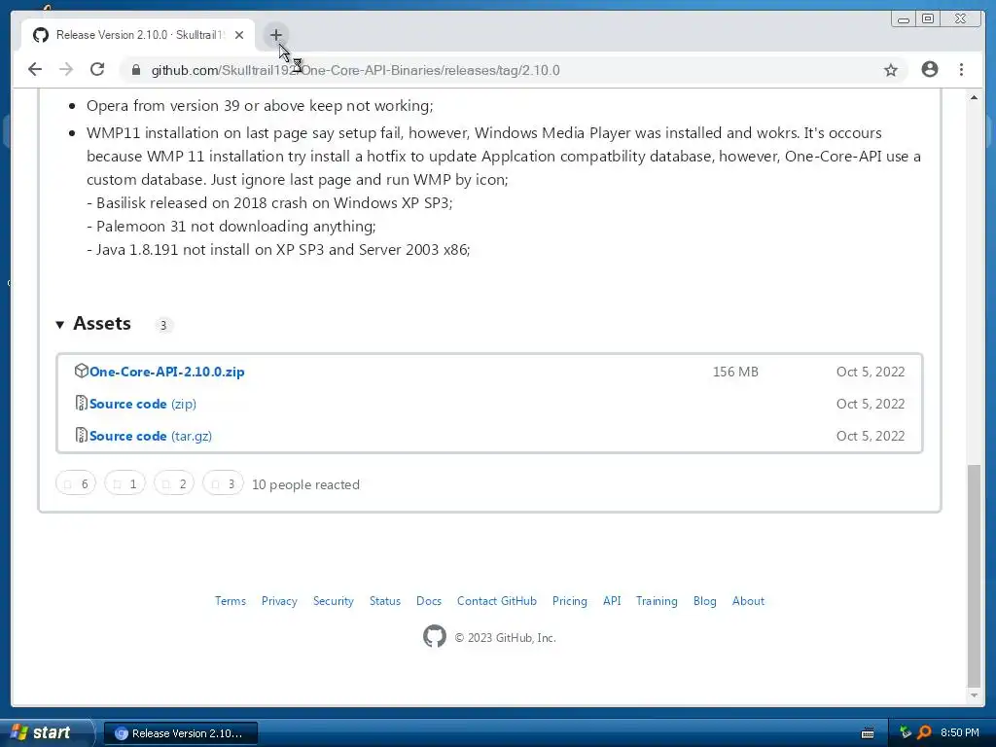Open a new browser tab
996x747 pixels.
(x=275, y=35)
